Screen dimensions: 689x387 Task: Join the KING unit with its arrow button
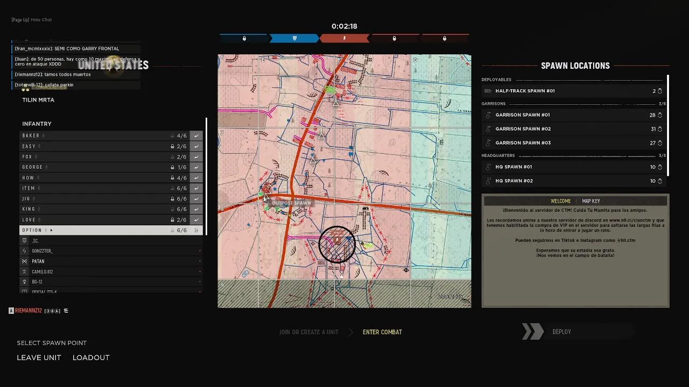click(196, 209)
